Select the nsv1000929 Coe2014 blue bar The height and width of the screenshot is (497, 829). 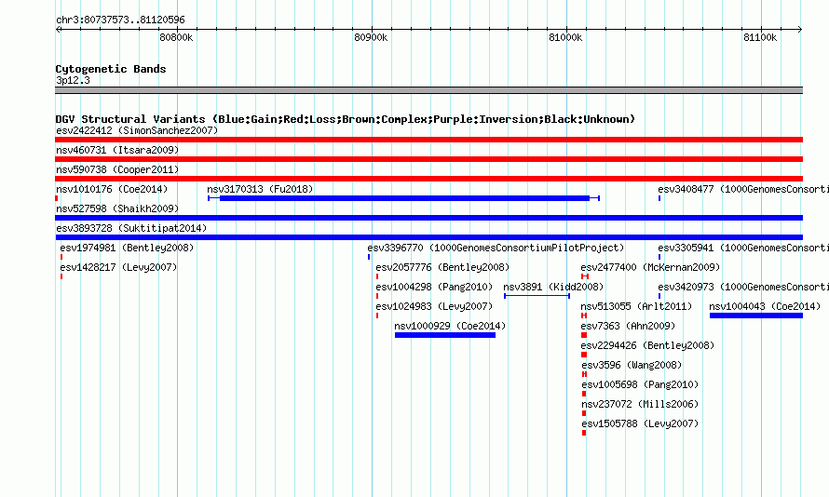pos(445,335)
